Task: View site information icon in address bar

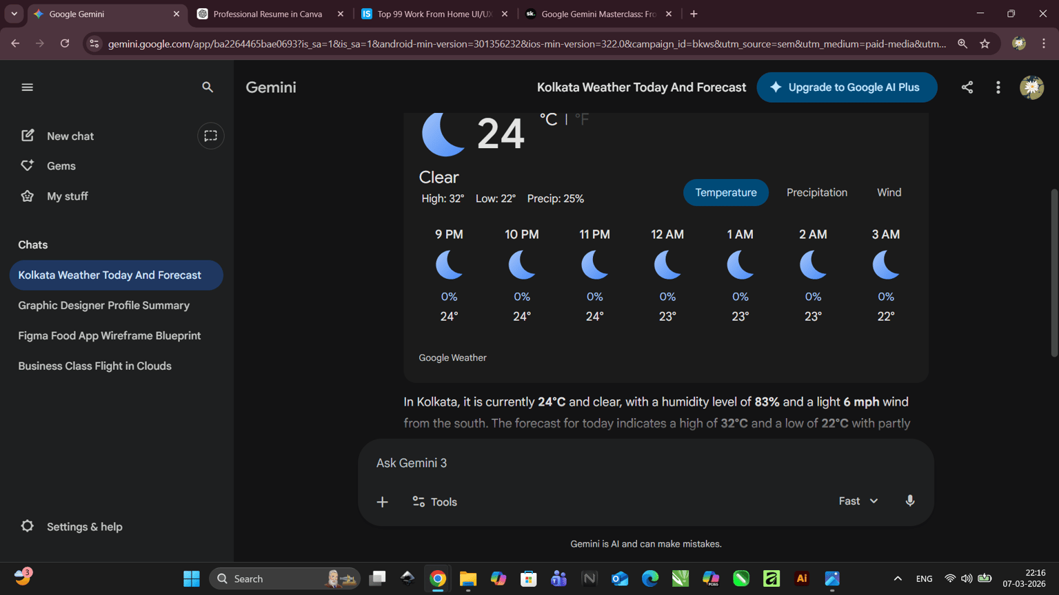Action: coord(94,43)
